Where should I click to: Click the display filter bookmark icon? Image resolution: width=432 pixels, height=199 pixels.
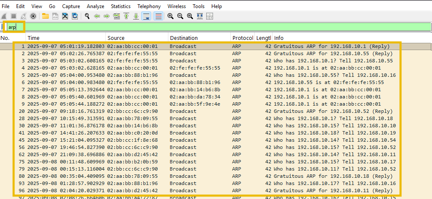(x=3, y=27)
